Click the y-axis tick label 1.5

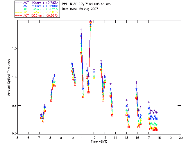pyautogui.click(x=13, y=48)
